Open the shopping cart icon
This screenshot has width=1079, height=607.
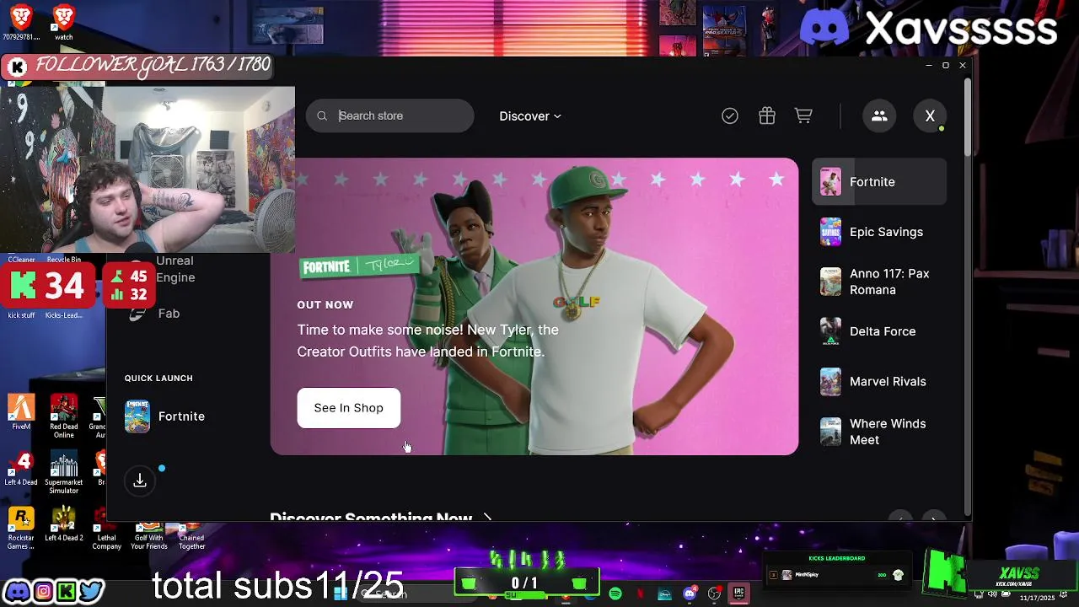(x=803, y=116)
